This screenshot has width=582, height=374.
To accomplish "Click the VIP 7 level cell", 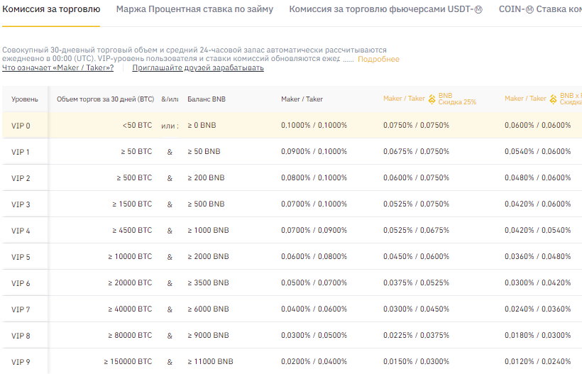I will [x=21, y=309].
